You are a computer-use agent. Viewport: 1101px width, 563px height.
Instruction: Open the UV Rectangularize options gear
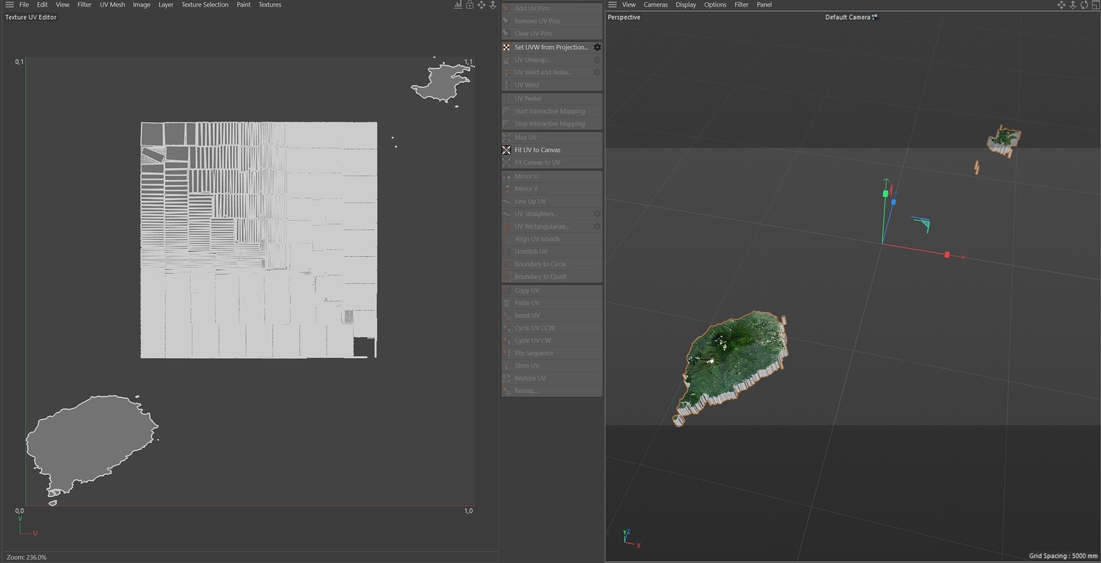[x=597, y=226]
